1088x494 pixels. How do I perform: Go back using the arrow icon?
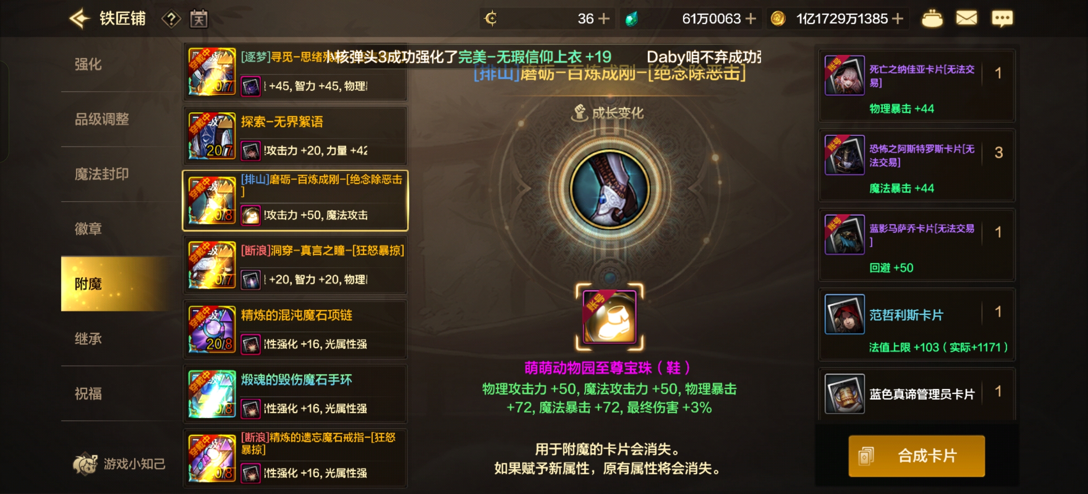(80, 19)
